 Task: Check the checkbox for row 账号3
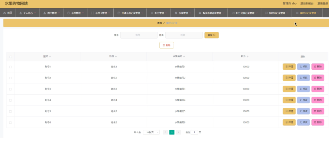coord(11,89)
